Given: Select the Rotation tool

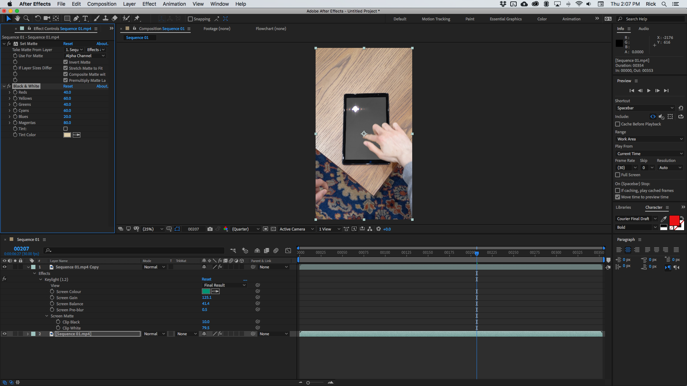Looking at the screenshot, I should (x=38, y=18).
